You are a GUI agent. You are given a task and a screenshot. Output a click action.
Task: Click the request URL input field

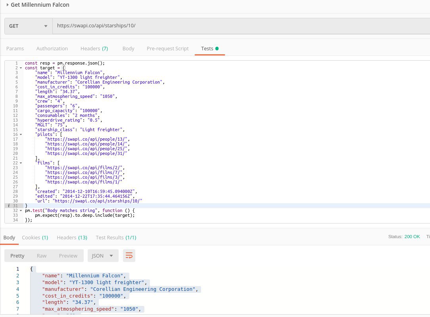(241, 26)
